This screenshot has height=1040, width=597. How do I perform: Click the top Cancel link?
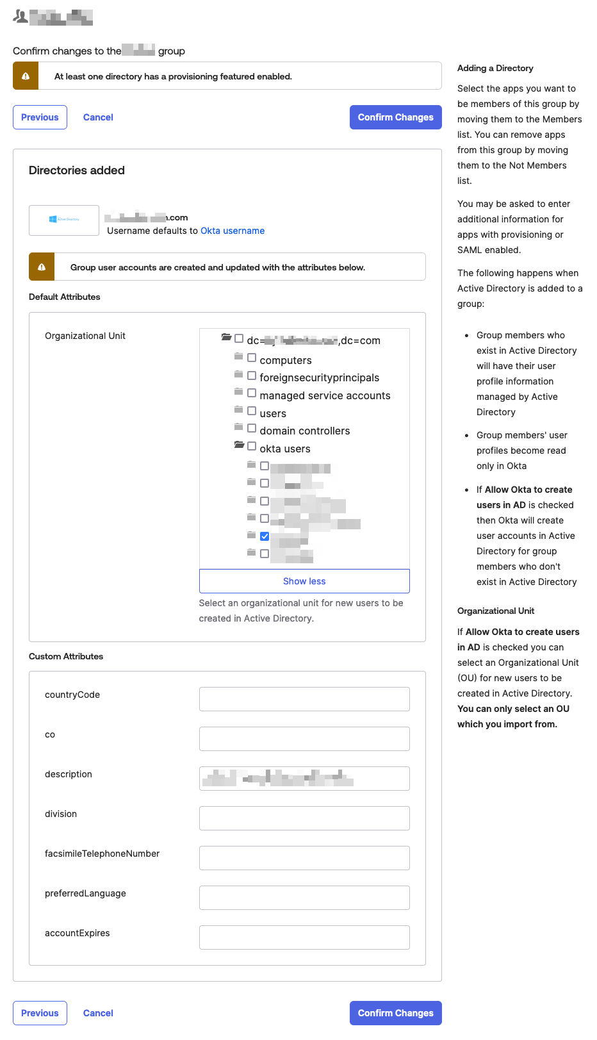click(98, 117)
